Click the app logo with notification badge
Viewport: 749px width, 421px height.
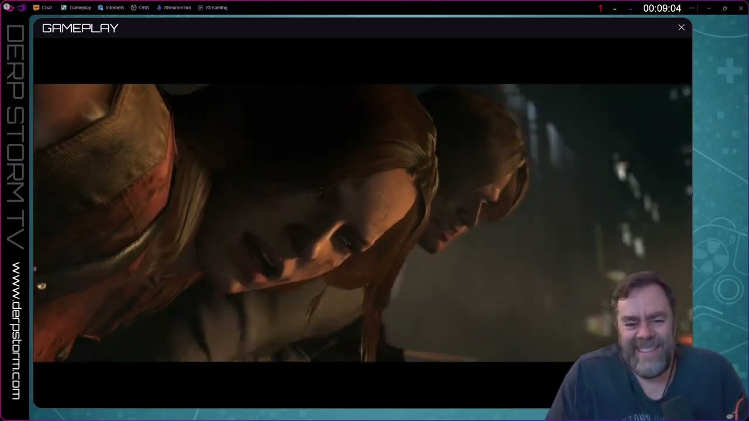coord(8,8)
